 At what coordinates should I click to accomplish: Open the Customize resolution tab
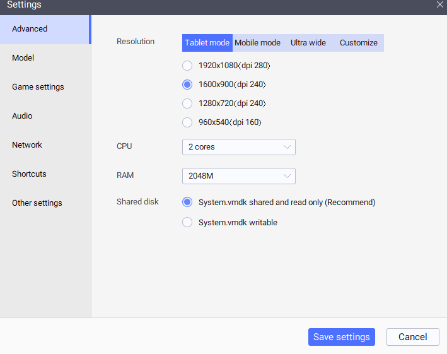click(x=359, y=43)
